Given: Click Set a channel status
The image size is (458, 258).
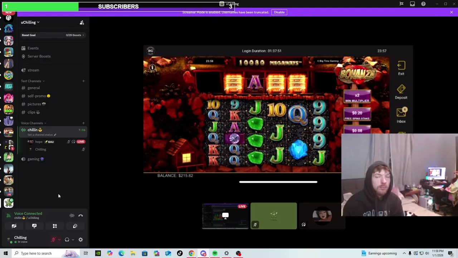Looking at the screenshot, I should [42, 135].
